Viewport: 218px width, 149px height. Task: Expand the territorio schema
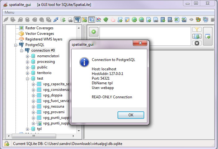(x=27, y=73)
